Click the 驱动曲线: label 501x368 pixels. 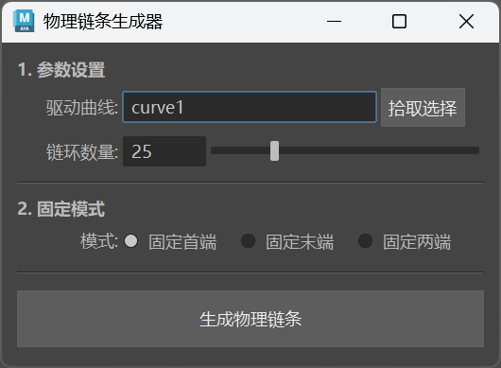pyautogui.click(x=82, y=108)
